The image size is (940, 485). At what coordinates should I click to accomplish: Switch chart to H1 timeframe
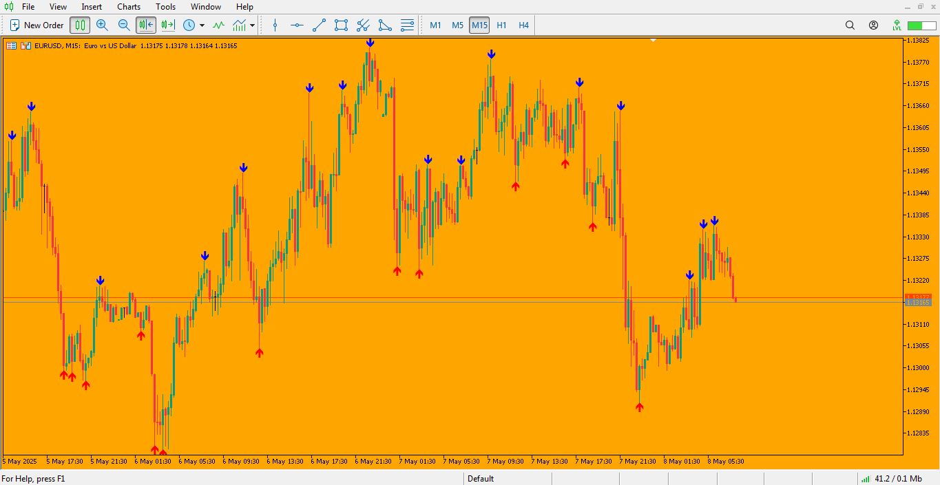coord(501,25)
